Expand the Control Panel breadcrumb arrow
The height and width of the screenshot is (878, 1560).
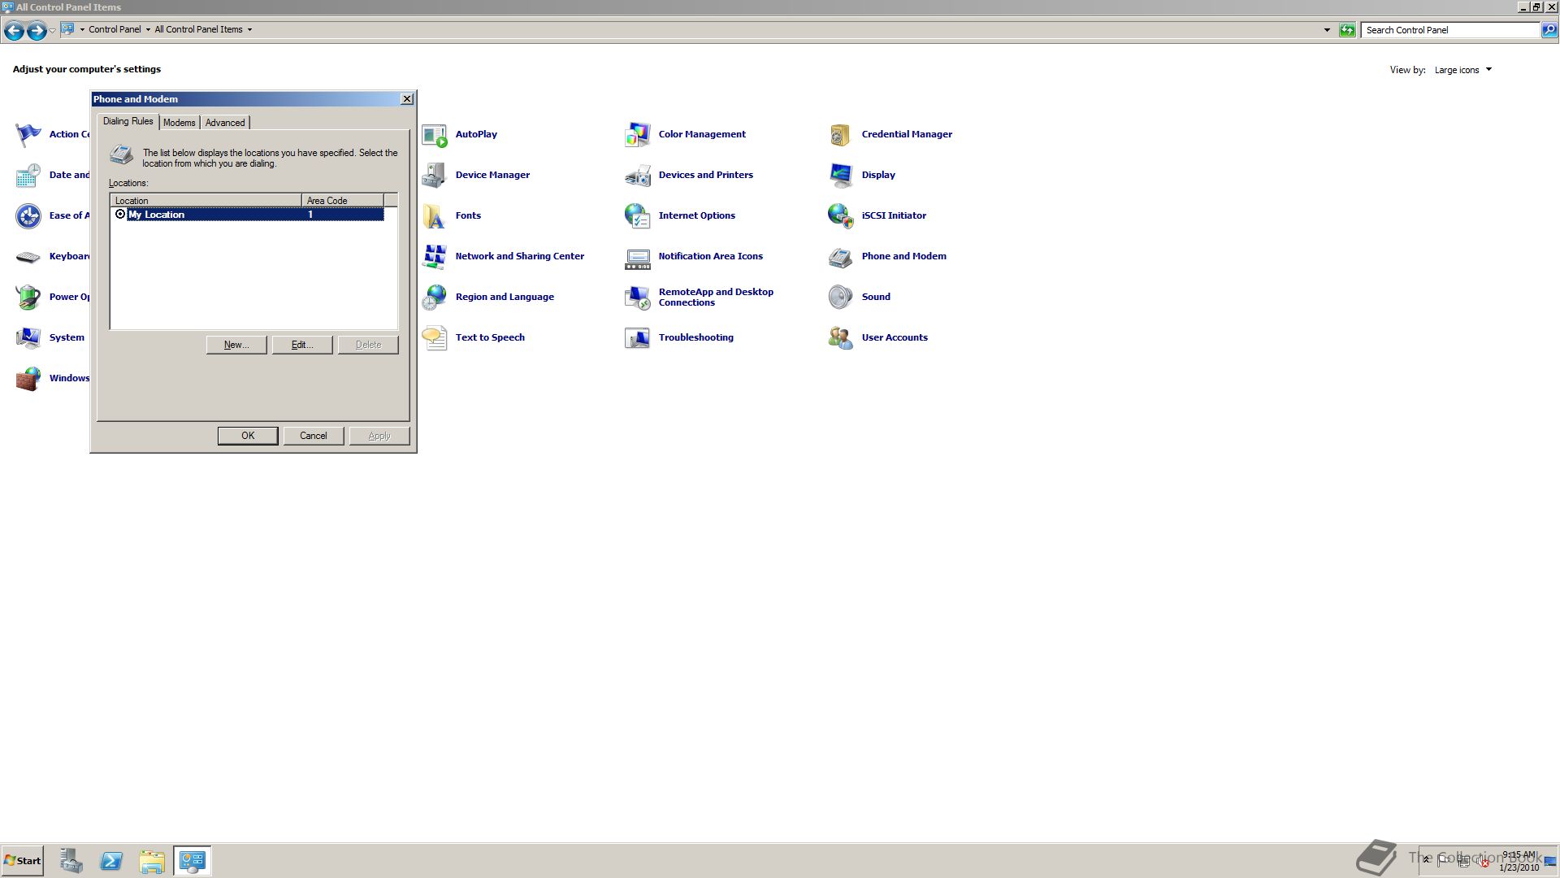148,30
